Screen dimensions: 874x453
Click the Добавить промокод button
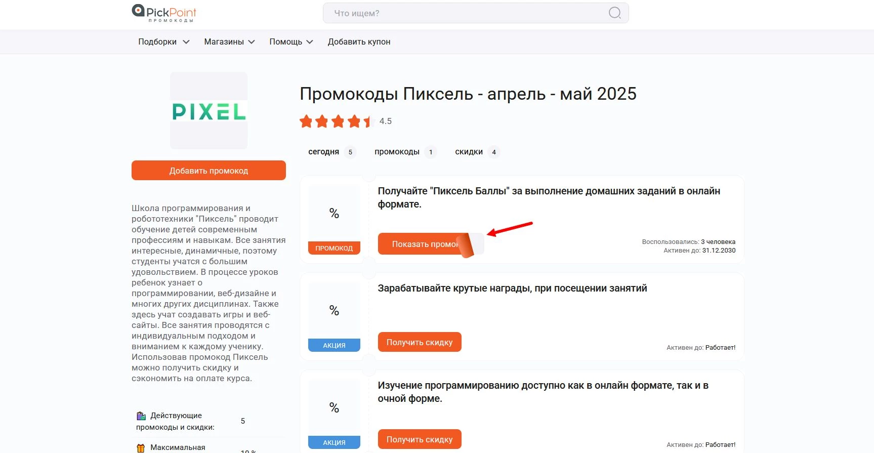coord(209,171)
